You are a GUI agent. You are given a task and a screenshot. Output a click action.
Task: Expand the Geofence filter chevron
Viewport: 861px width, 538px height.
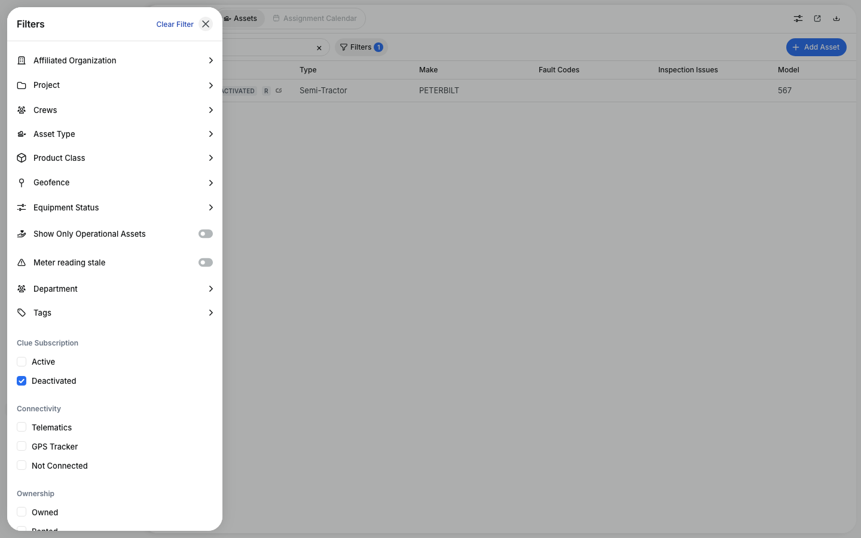(210, 183)
